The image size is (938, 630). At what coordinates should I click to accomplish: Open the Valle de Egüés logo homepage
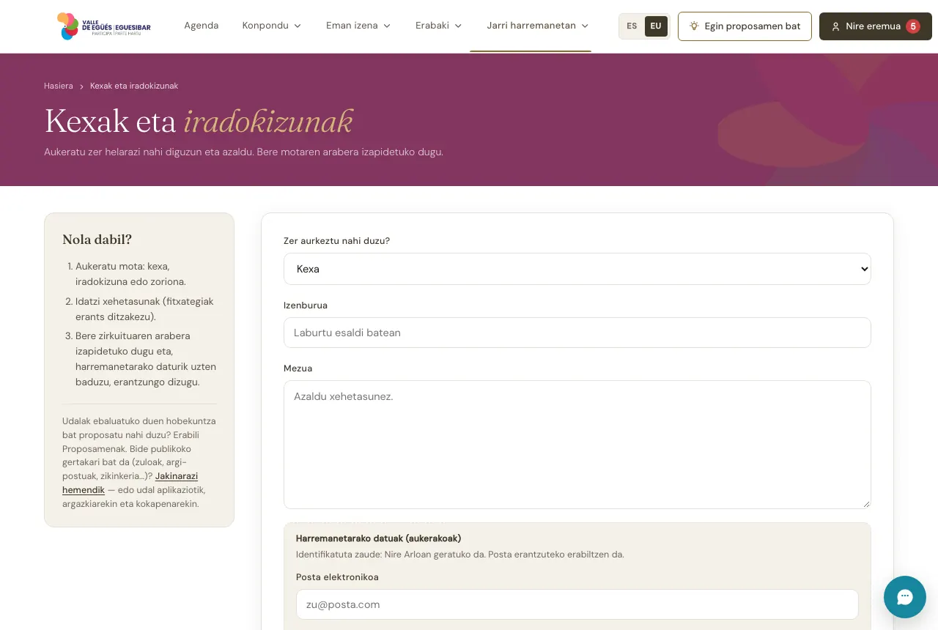(x=104, y=26)
